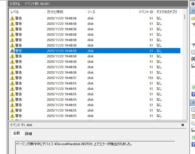195x154 pixels.
Task: Click warning icon of the highlighted event row
Action: coord(12,51)
